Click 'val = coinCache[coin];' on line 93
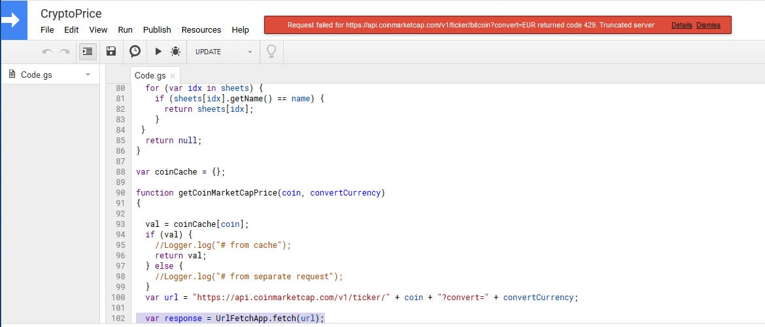The image size is (765, 327). 197,224
